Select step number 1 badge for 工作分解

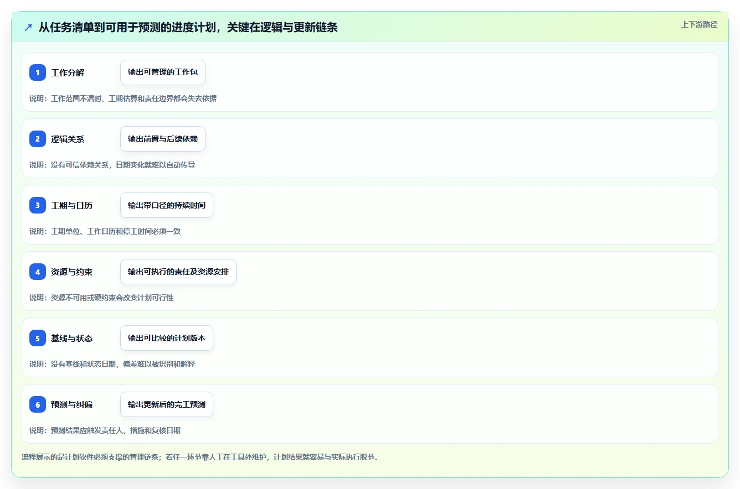coord(38,72)
